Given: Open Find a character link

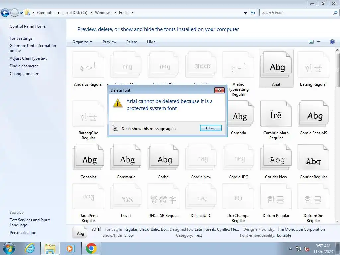Looking at the screenshot, I should point(24,66).
